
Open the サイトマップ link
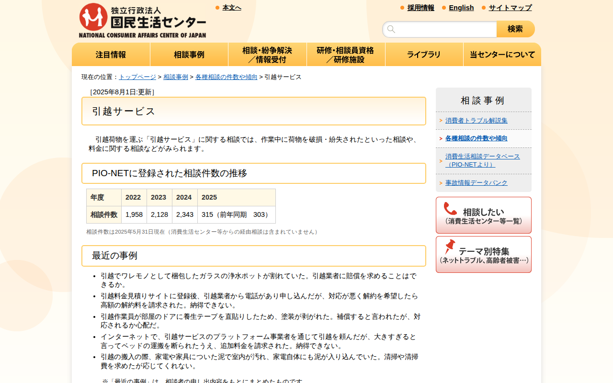tap(511, 8)
